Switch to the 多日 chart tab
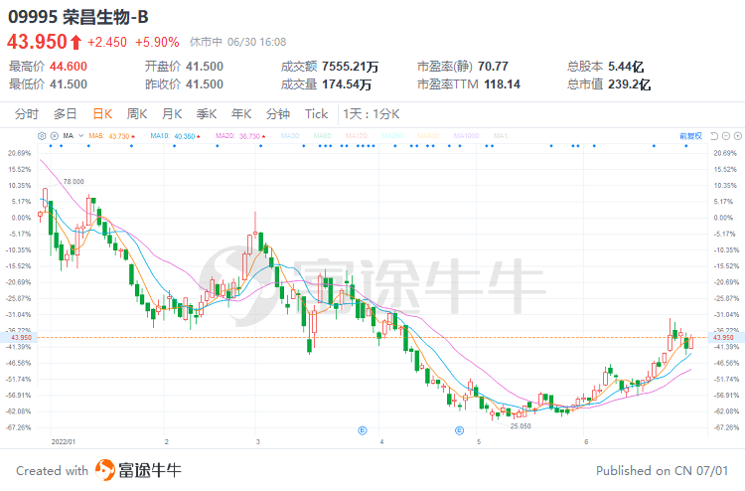 tap(66, 114)
